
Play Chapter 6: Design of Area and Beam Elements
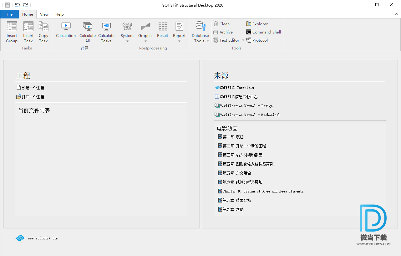(261, 192)
